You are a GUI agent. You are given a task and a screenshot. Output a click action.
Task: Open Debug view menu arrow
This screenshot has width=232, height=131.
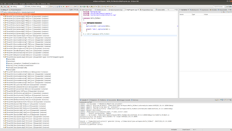pyautogui.click(x=74, y=10)
